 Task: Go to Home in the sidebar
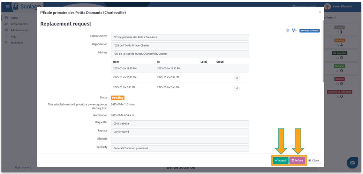click(x=14, y=18)
